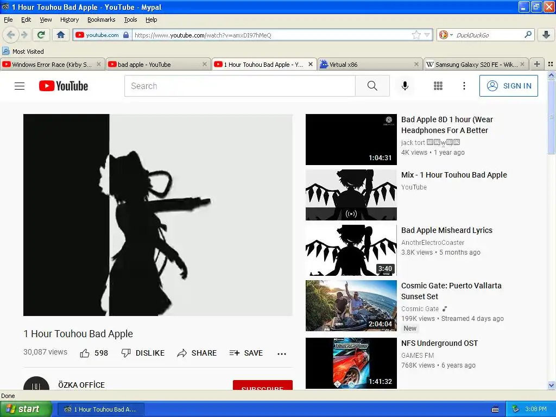Click the SHARE button
This screenshot has height=417, width=556.
[x=197, y=353]
